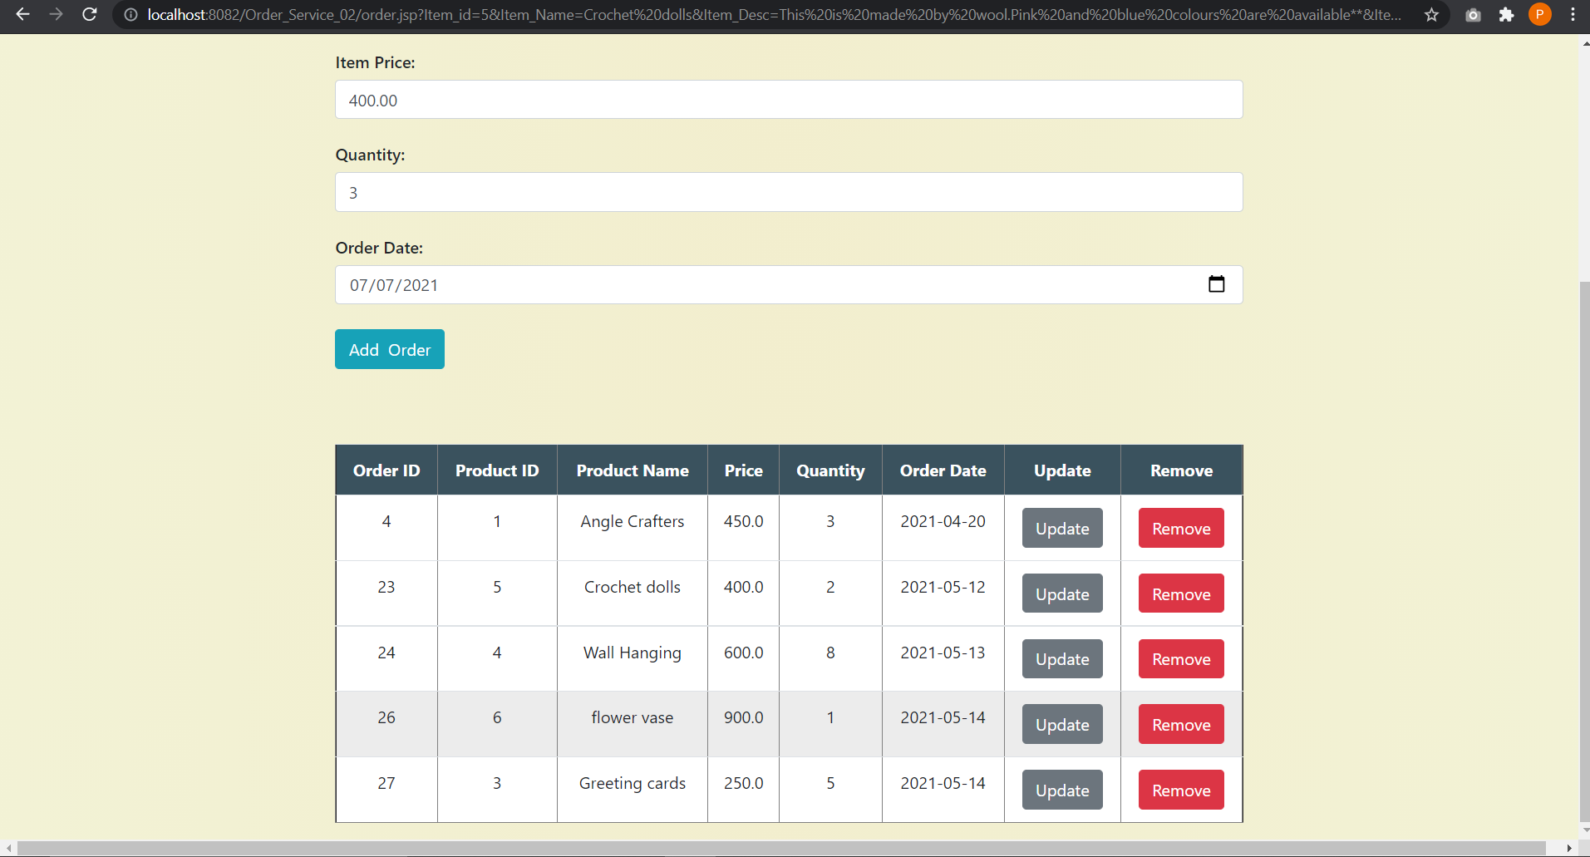
Task: Click Remove for order 4 Angle Crafters
Action: (x=1180, y=528)
